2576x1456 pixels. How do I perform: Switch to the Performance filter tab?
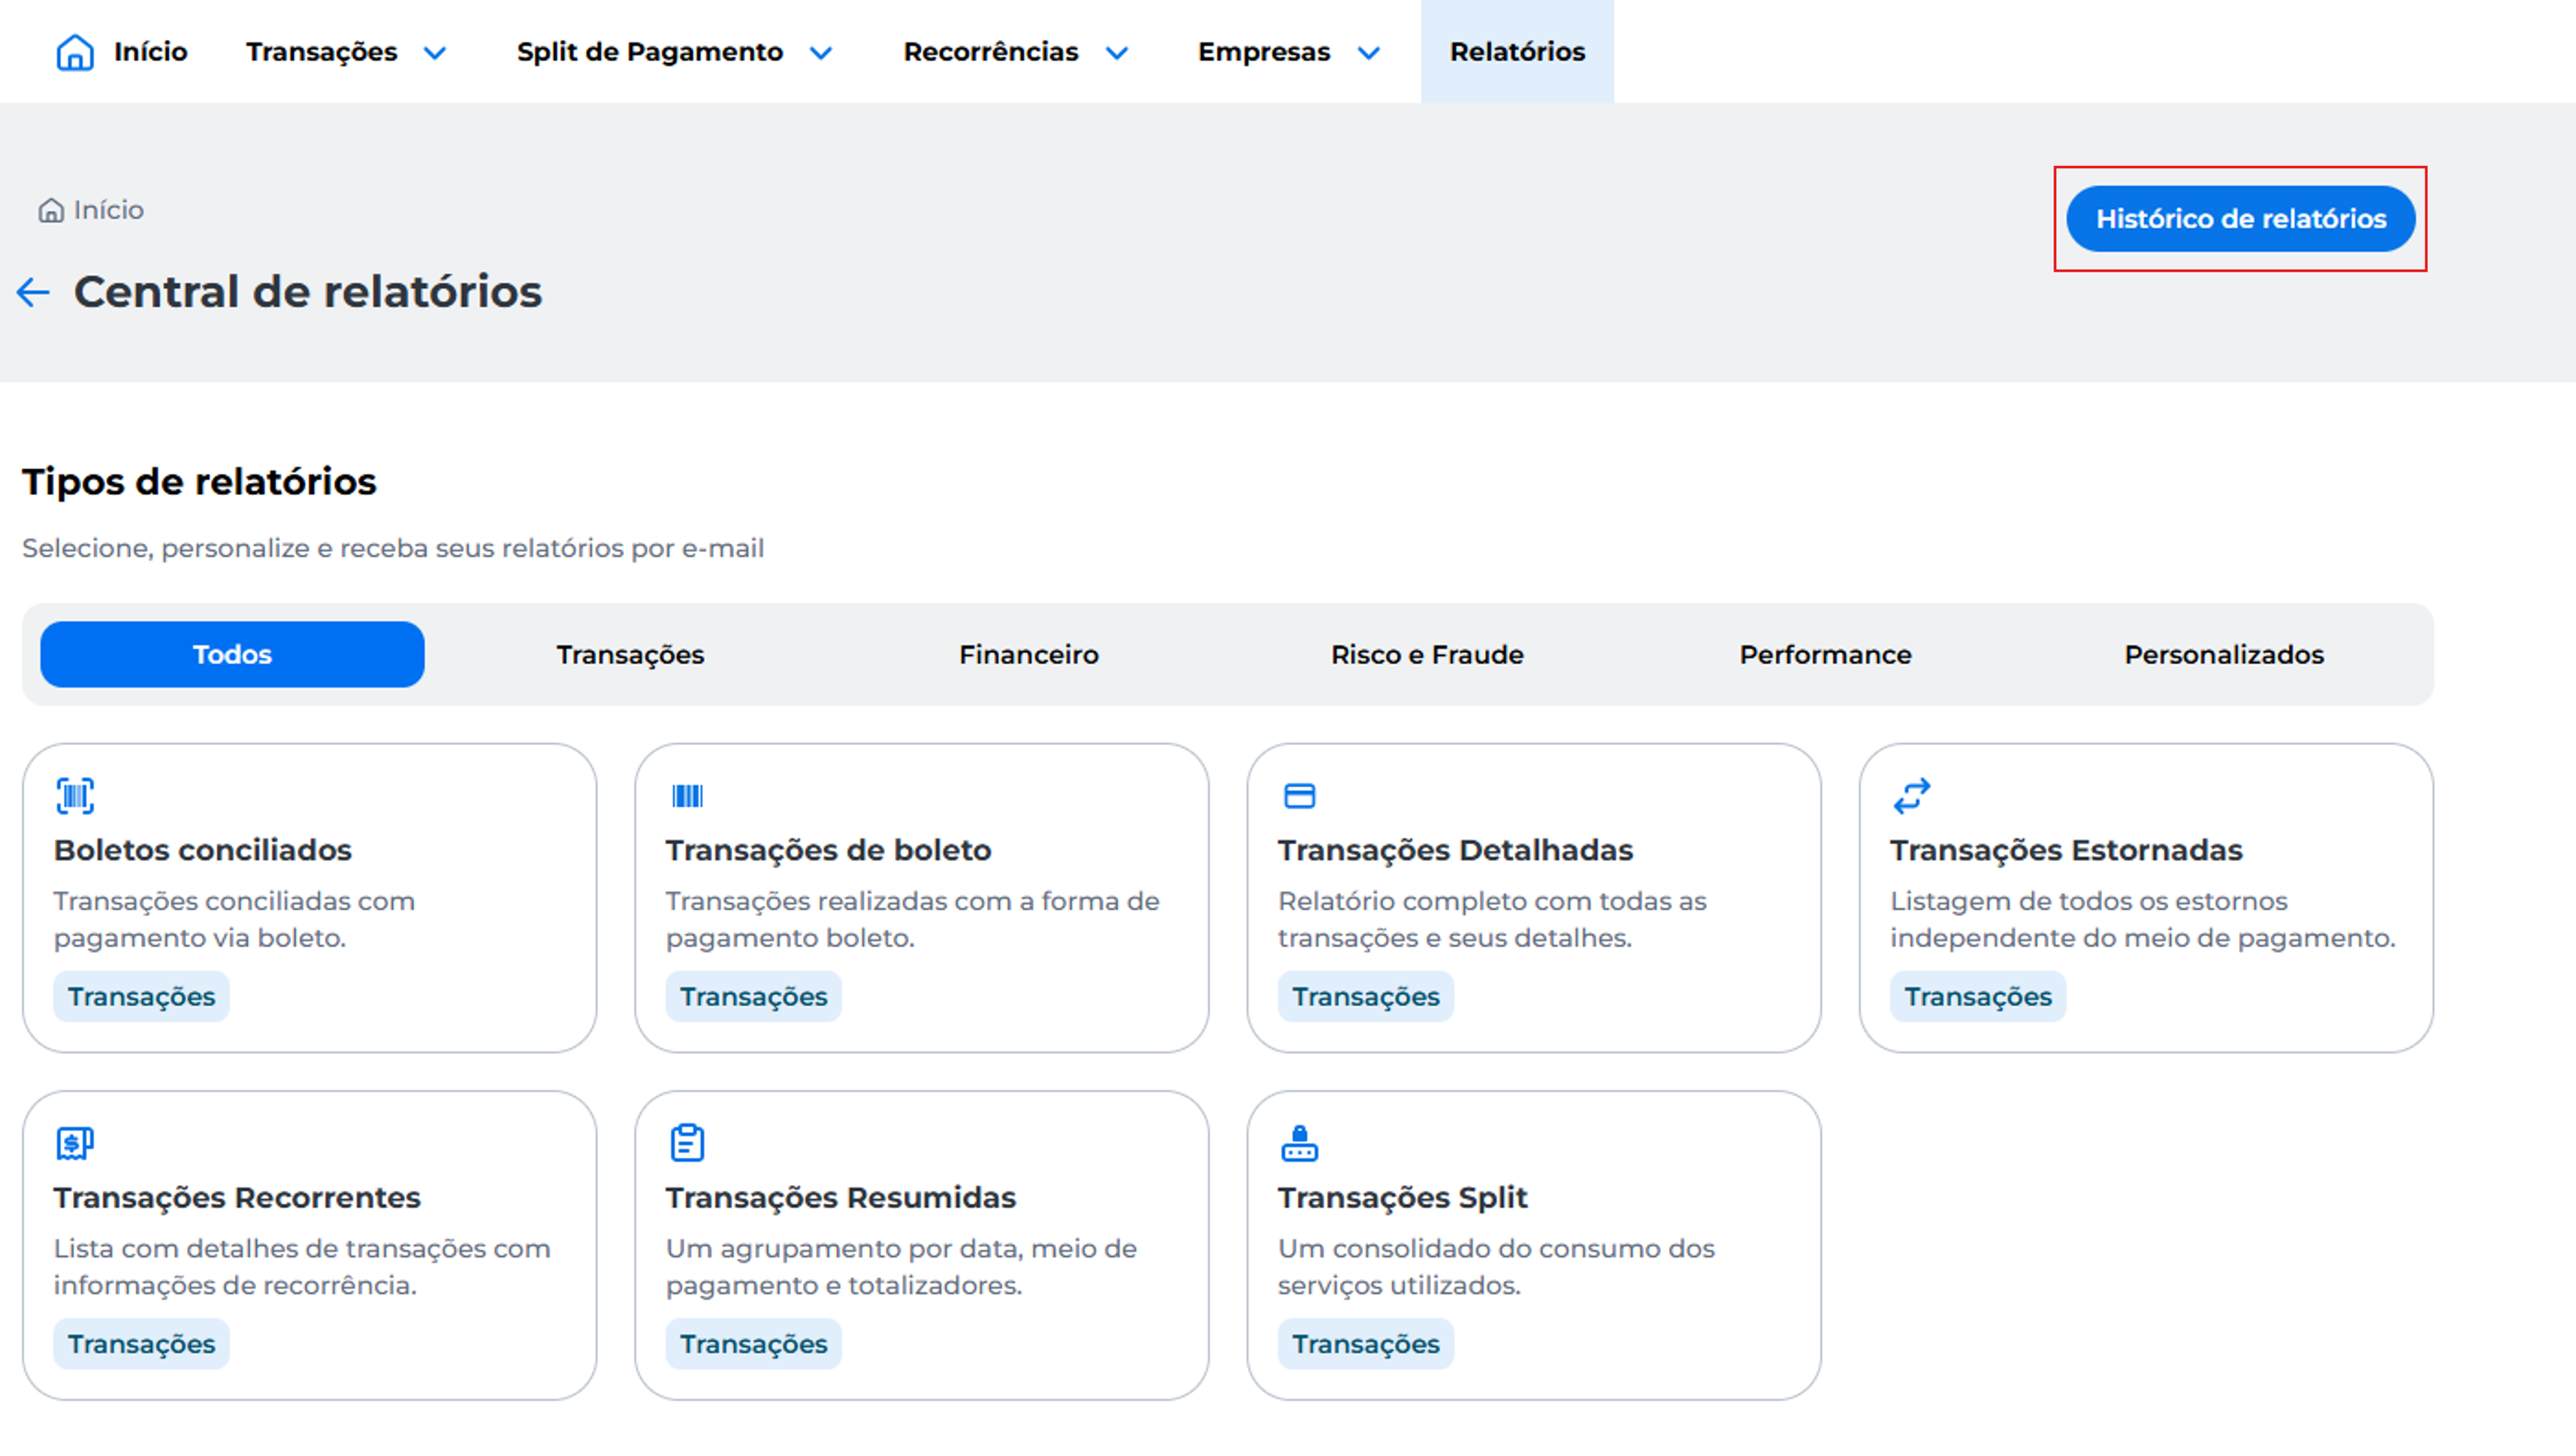click(1825, 654)
